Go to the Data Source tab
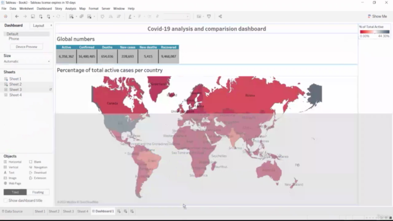 tap(12, 211)
